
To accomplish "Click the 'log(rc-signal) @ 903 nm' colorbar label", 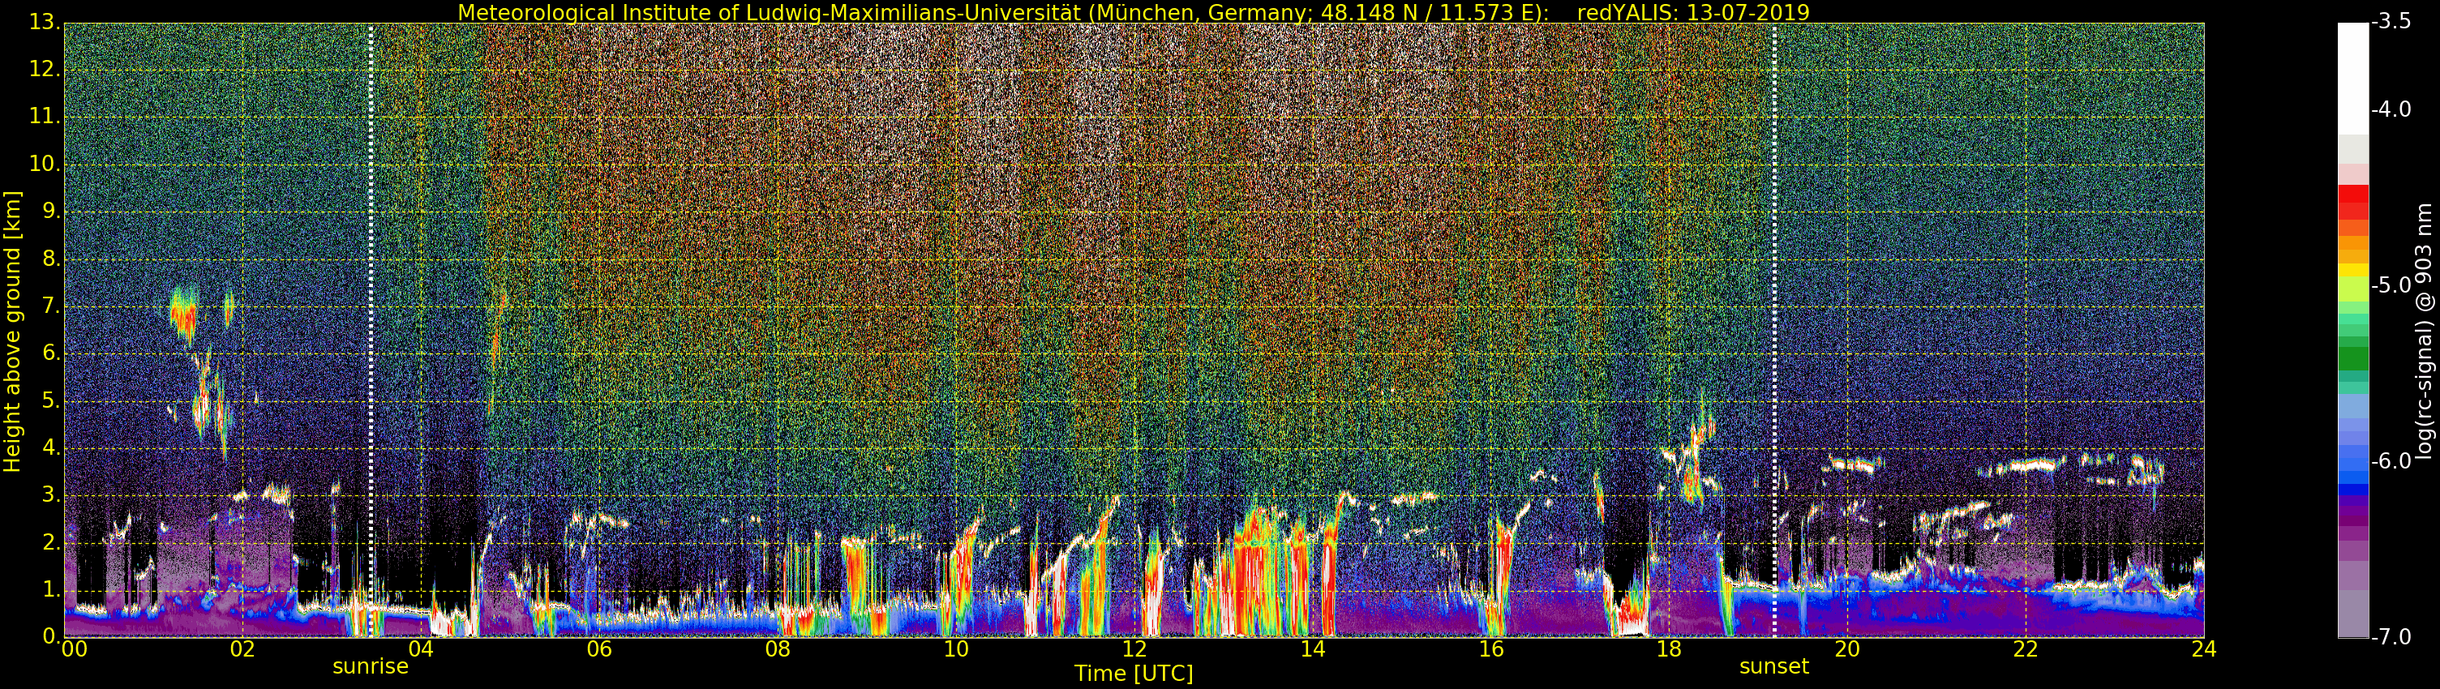I will tap(2423, 330).
